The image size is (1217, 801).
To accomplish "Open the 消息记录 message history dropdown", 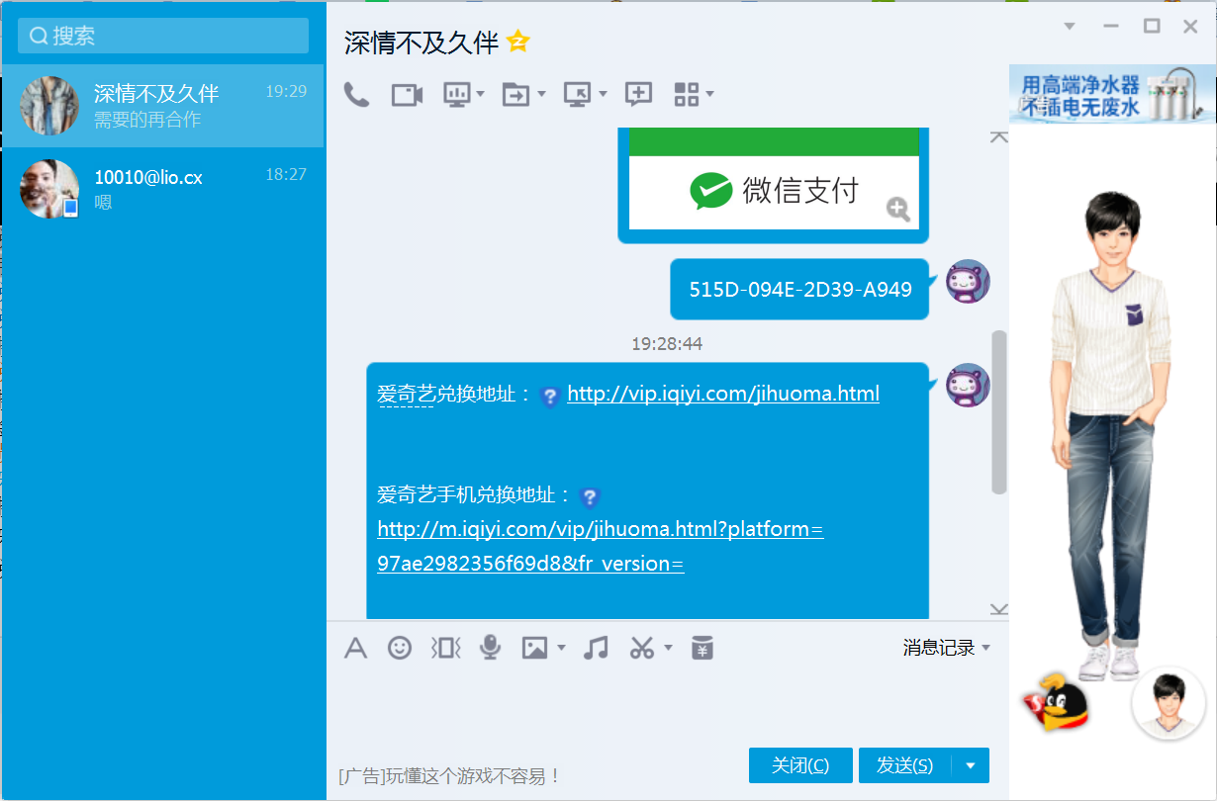I will (947, 648).
